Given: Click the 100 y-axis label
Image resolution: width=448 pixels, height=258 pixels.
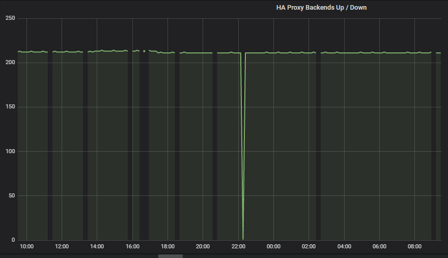Looking at the screenshot, I should 10,151.
